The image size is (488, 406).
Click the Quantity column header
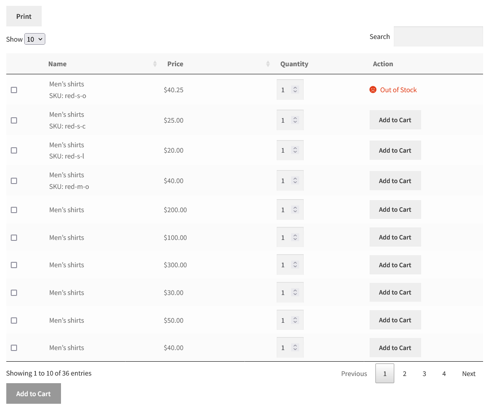[x=294, y=64]
